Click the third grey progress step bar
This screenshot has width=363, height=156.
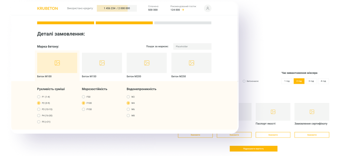(x=183, y=23)
